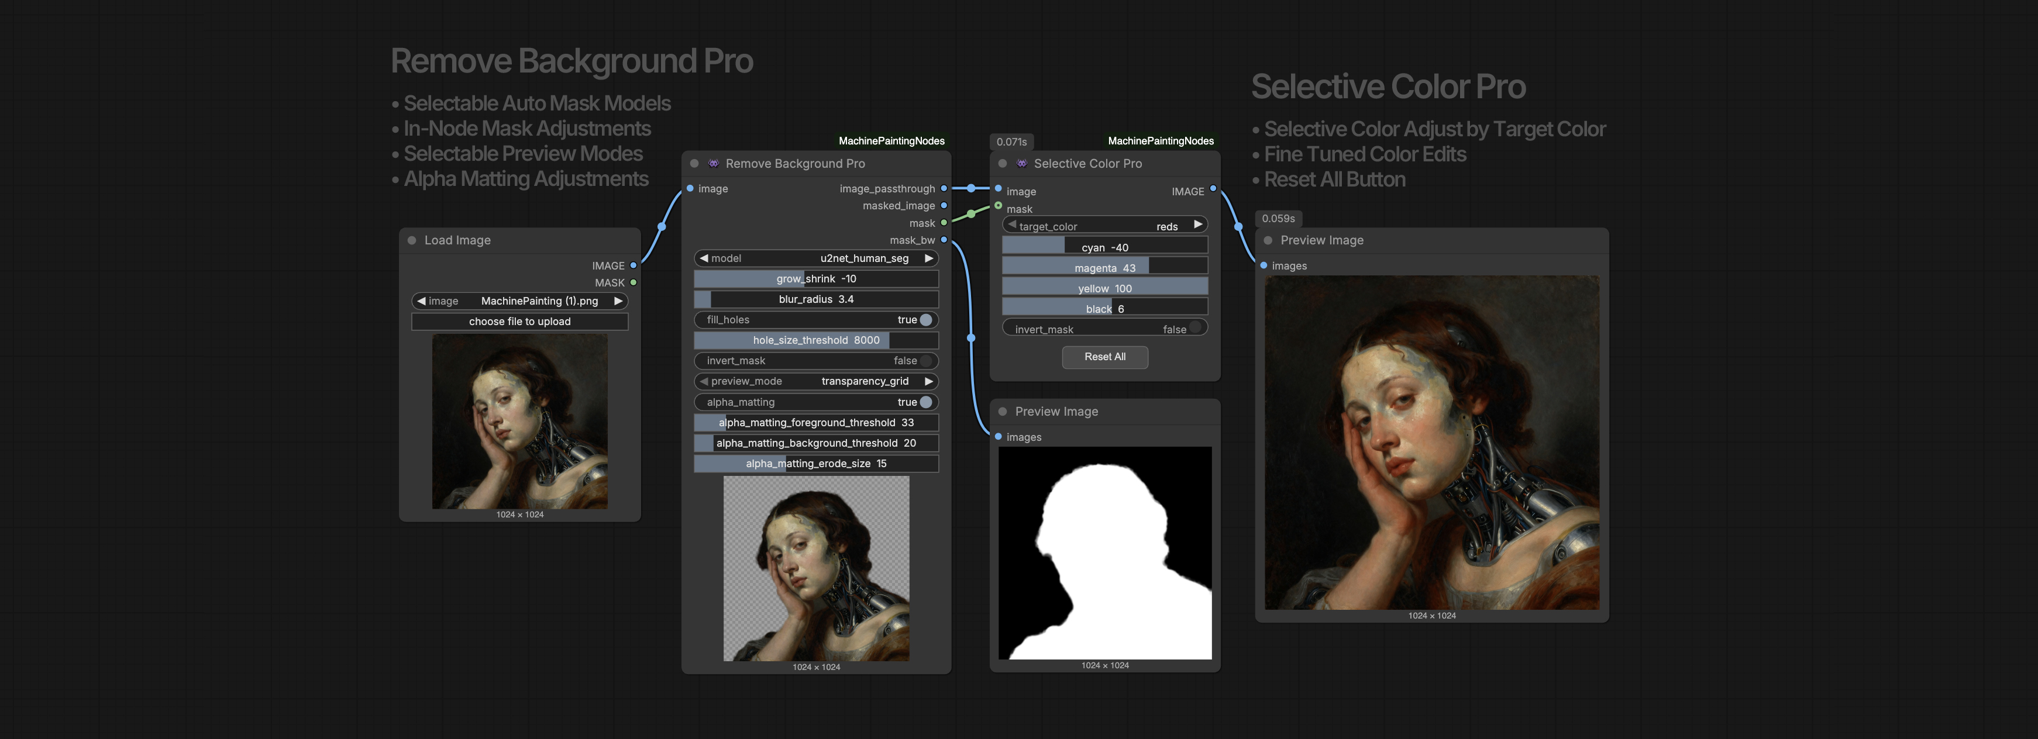Collapse the Selective Color Pro node dot

click(1003, 164)
